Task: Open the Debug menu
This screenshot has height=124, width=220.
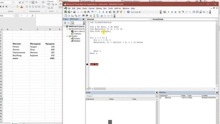Action: [99, 8]
